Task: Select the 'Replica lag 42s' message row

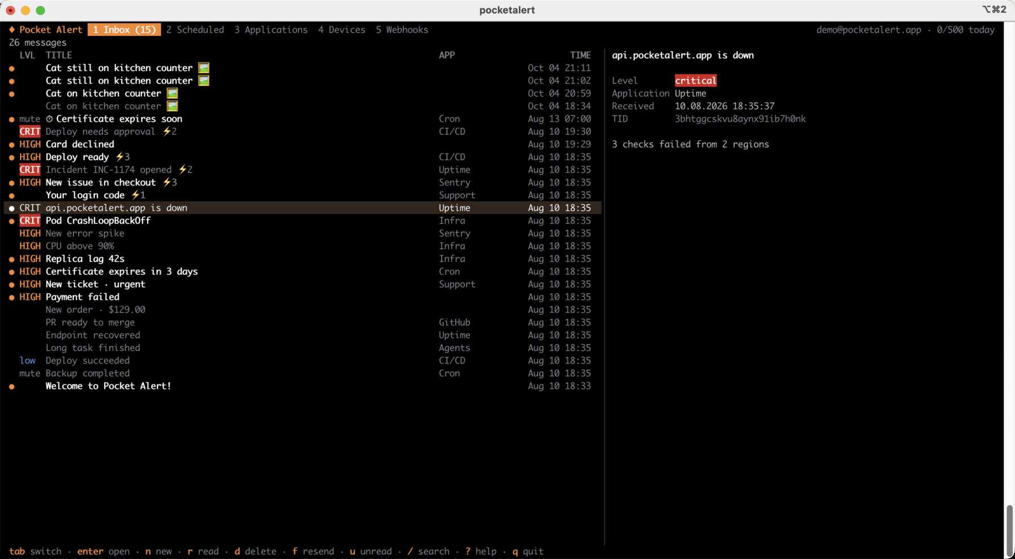Action: [x=302, y=259]
